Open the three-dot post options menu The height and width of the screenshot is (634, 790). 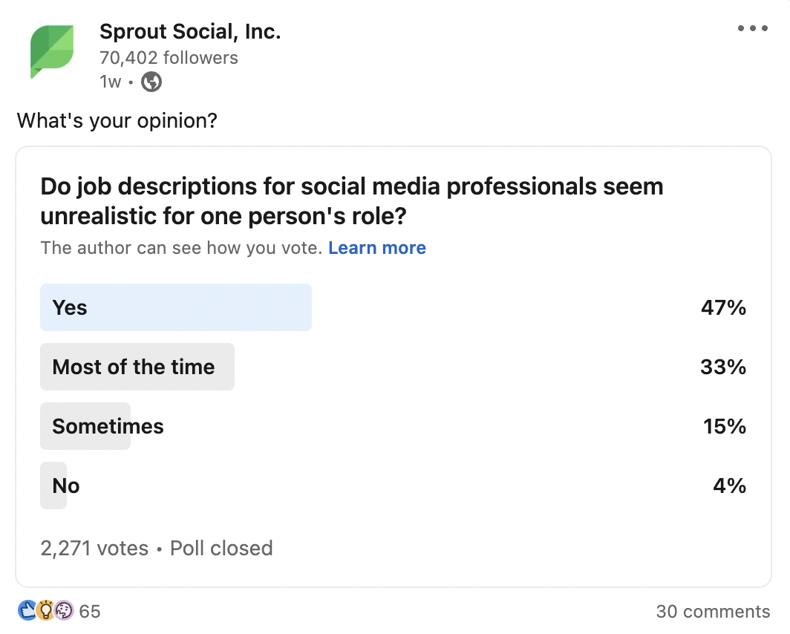pyautogui.click(x=752, y=29)
